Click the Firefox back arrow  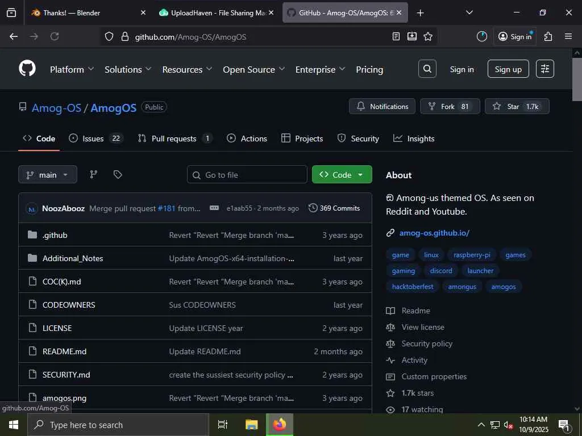click(x=14, y=36)
